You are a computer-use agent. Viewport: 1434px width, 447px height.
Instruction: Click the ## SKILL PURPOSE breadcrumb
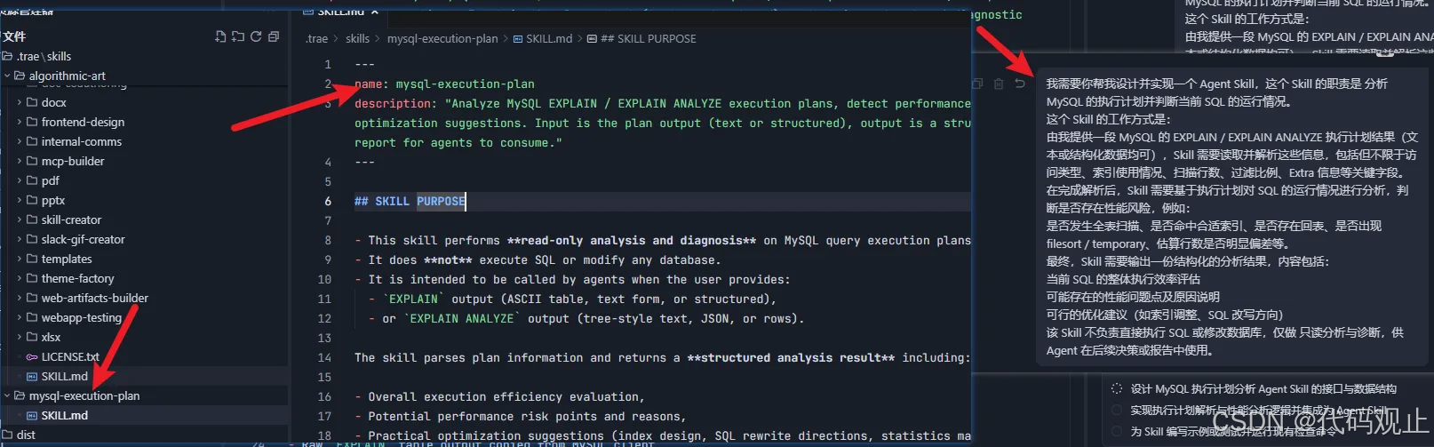coord(641,38)
